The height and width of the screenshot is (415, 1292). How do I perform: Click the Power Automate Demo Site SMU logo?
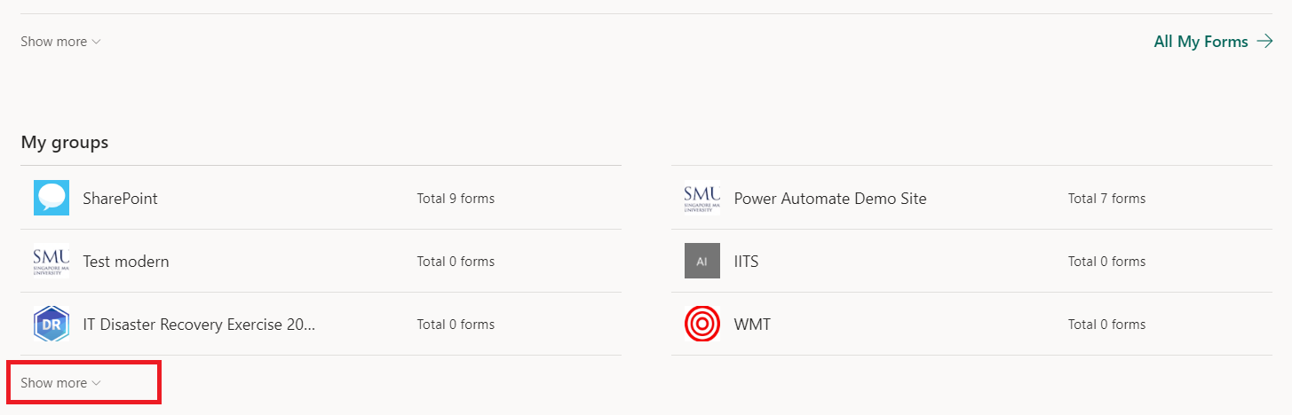702,198
